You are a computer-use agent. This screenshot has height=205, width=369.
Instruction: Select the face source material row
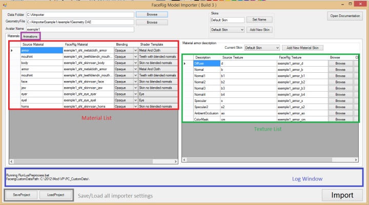coord(42,81)
